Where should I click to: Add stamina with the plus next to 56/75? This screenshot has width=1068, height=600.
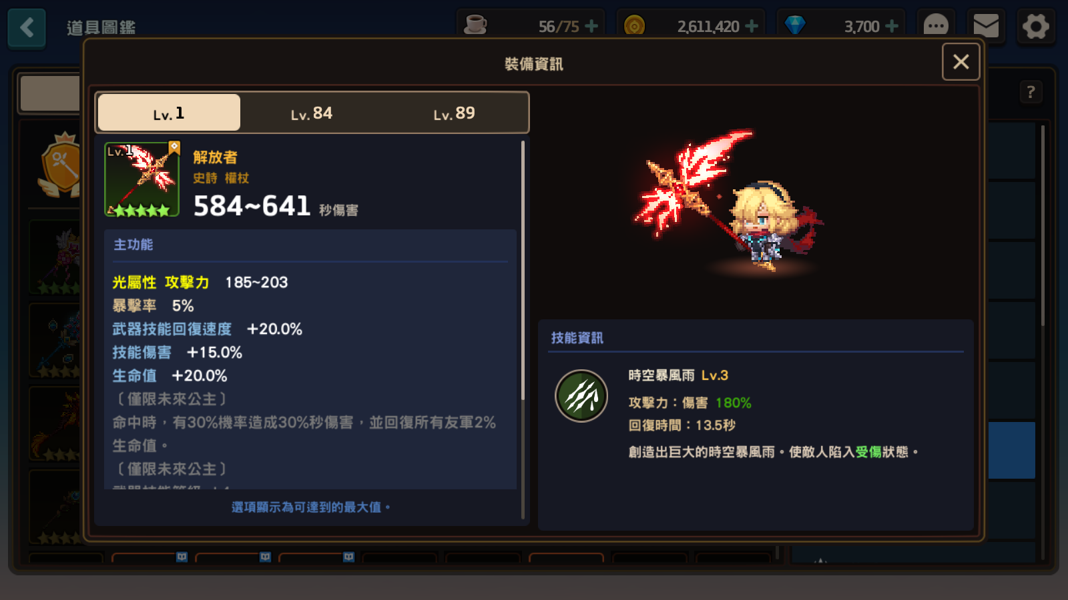591,26
